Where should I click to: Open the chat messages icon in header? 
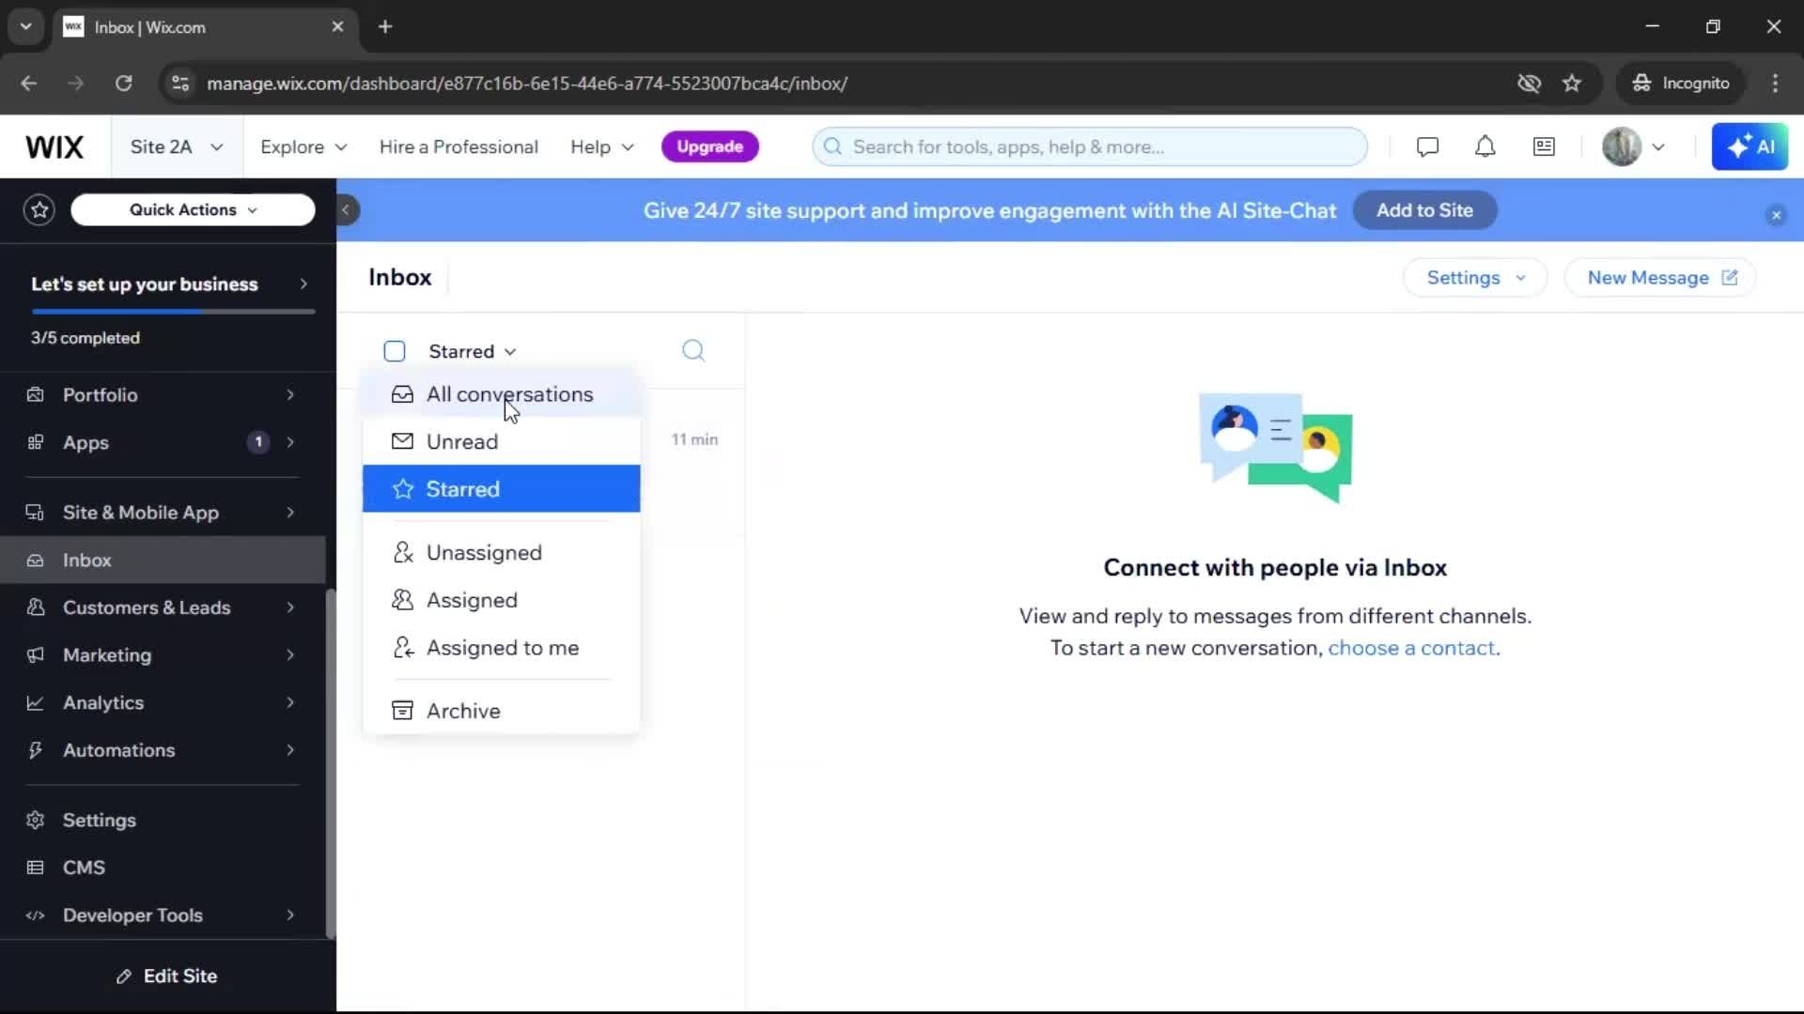[x=1427, y=147]
